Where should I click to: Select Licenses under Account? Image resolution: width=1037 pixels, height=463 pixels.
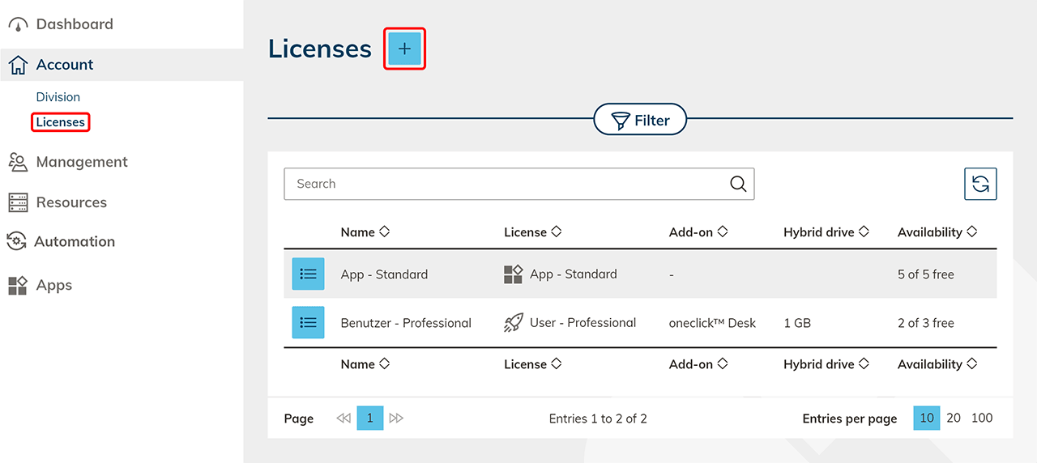[61, 122]
